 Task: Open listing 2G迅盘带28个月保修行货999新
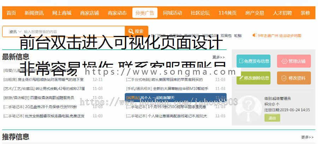coord(51,107)
